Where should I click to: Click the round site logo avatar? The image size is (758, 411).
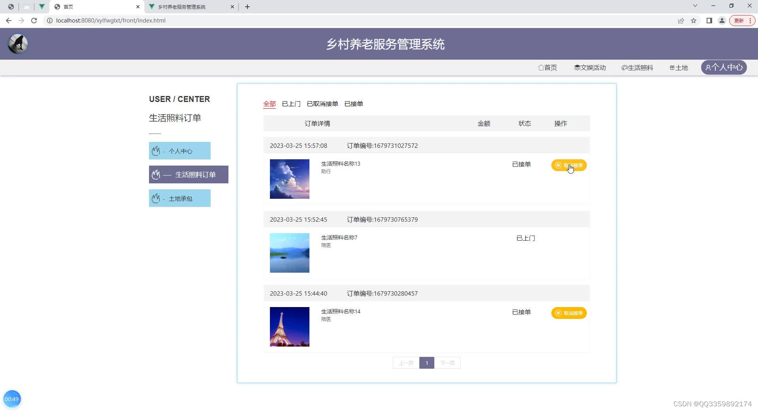[x=18, y=44]
